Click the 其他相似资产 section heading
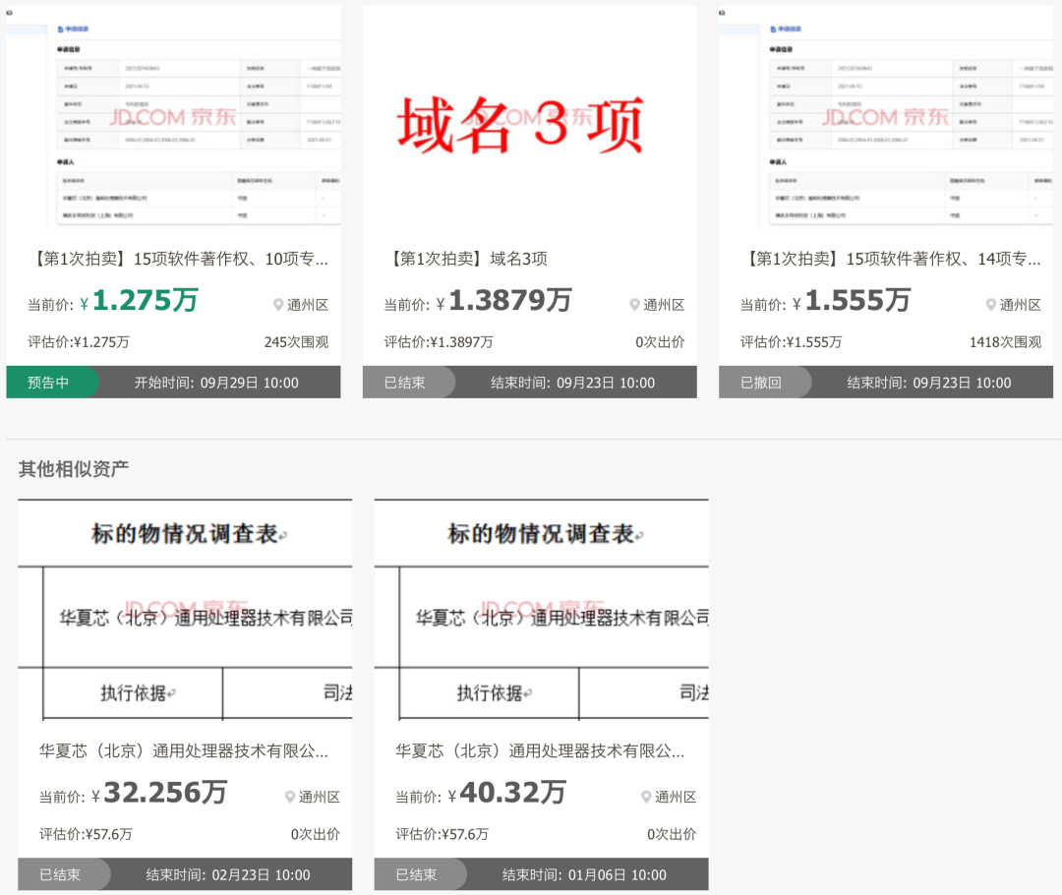1062x895 pixels. click(x=74, y=468)
